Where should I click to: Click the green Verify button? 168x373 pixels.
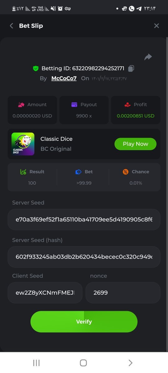[x=84, y=322]
